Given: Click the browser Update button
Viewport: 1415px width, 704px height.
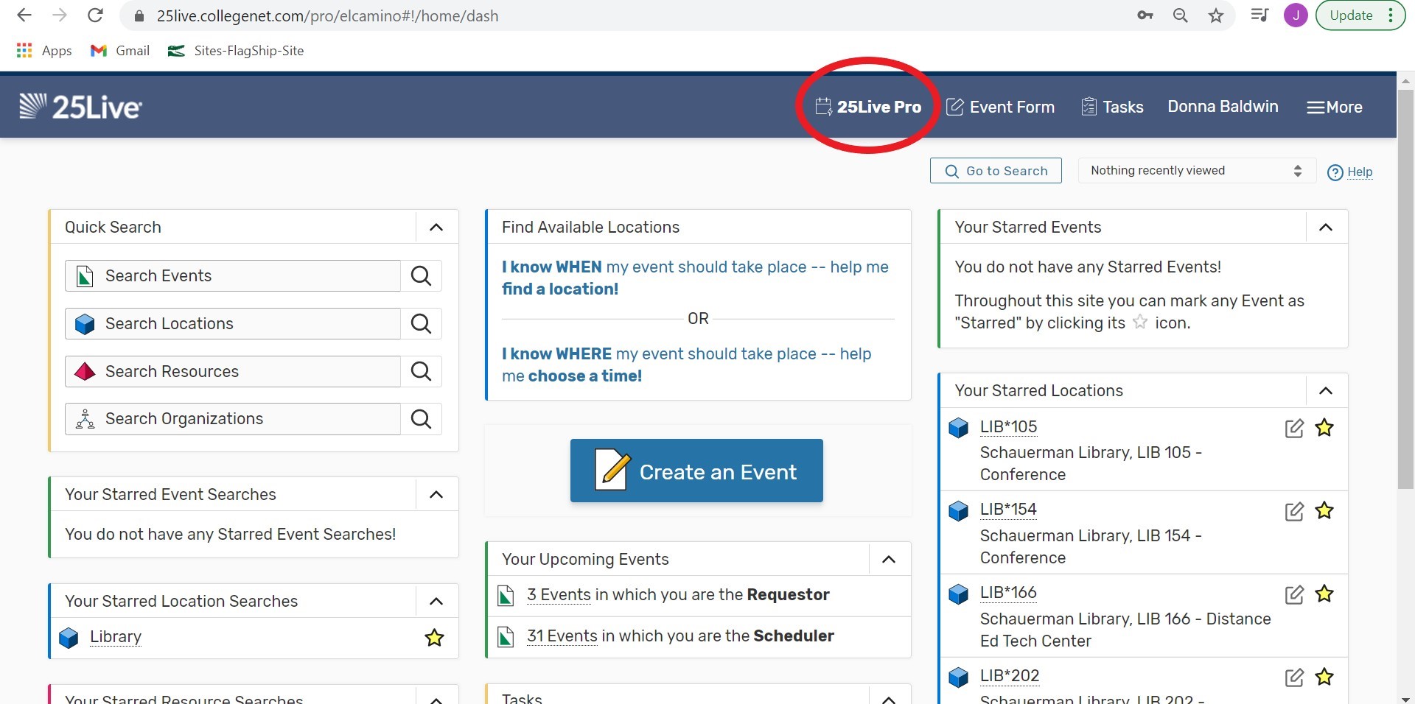Looking at the screenshot, I should click(1360, 15).
